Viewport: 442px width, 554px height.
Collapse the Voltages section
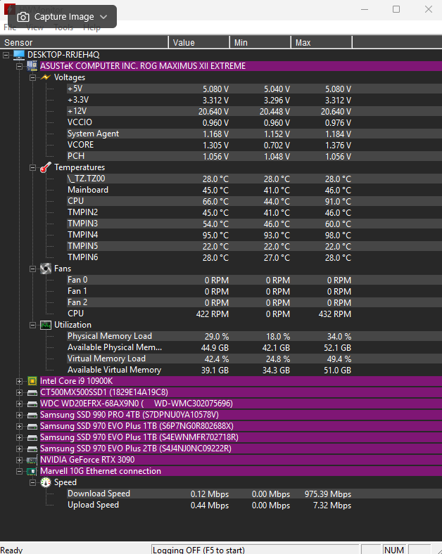coord(33,78)
